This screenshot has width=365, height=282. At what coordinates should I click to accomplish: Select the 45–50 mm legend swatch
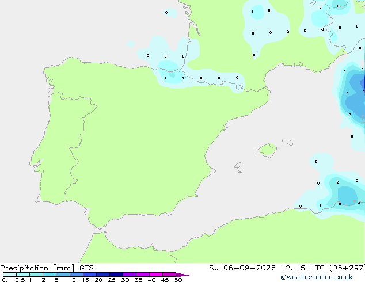pyautogui.click(x=169, y=275)
